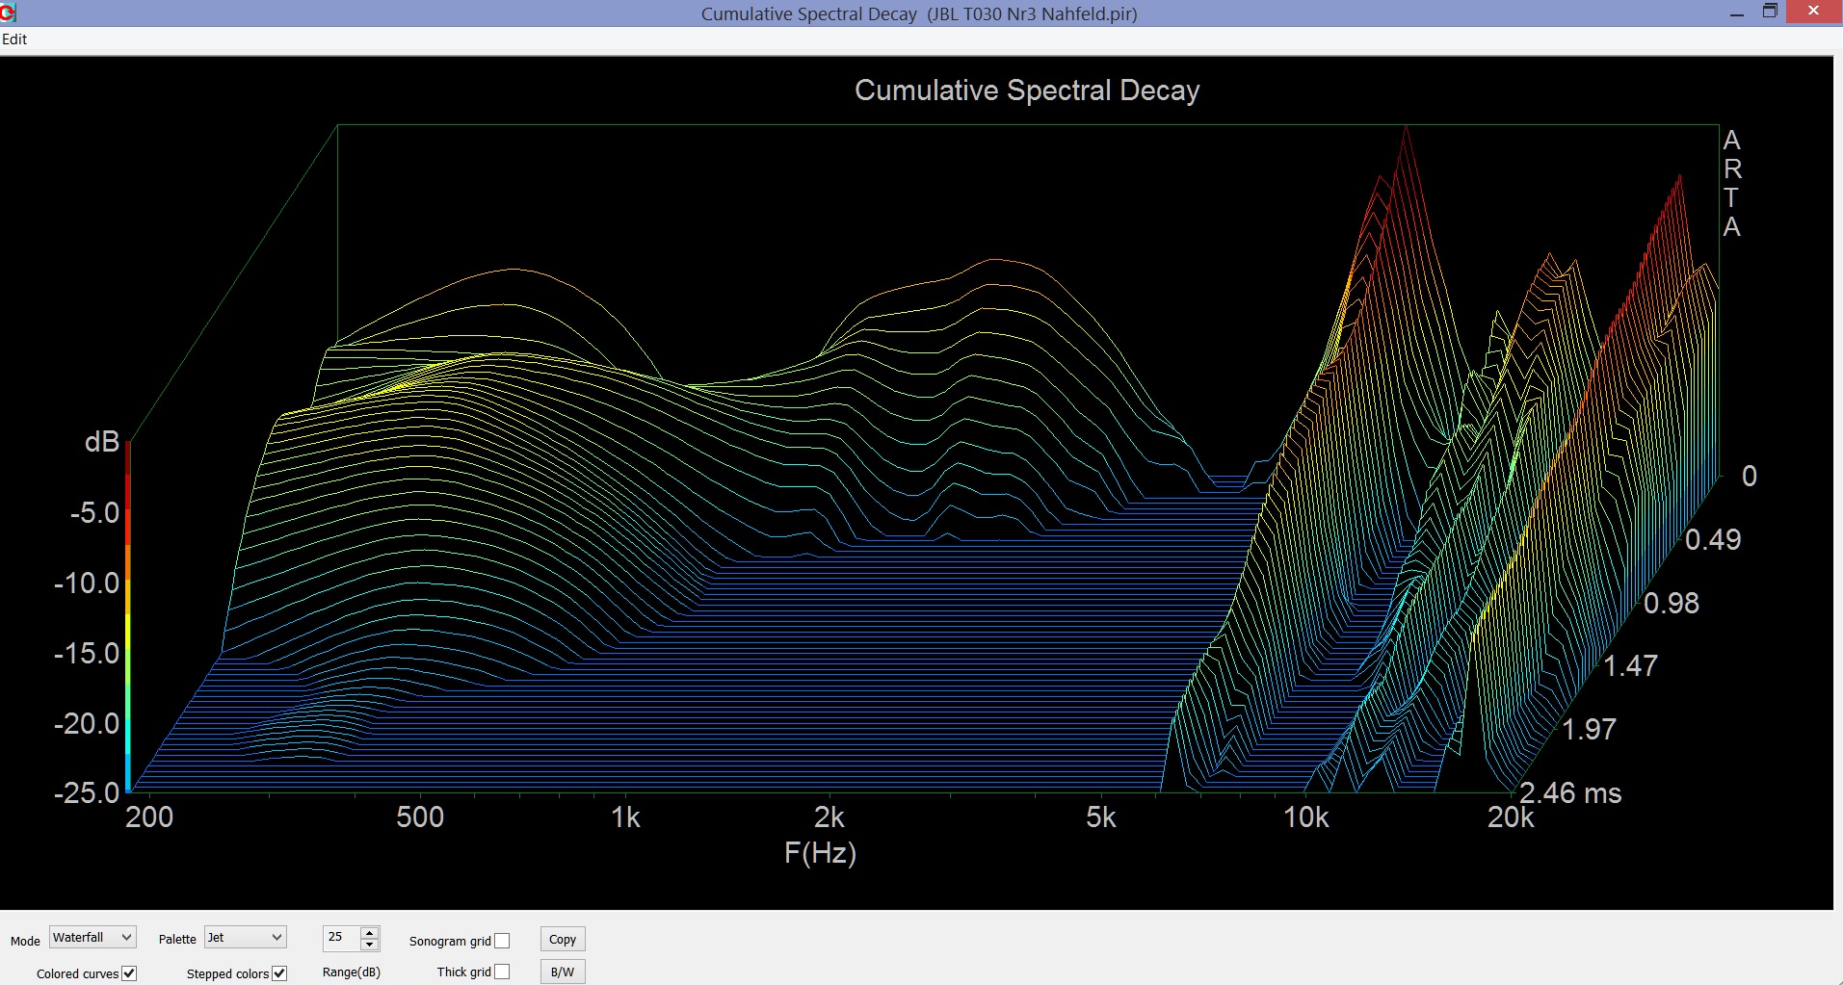Minimize the Cumulative Spectral Decay window

click(1736, 13)
